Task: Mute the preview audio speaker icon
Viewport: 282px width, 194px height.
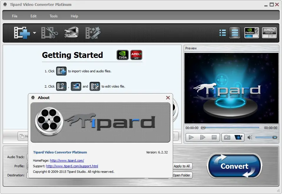Action: [x=250, y=138]
